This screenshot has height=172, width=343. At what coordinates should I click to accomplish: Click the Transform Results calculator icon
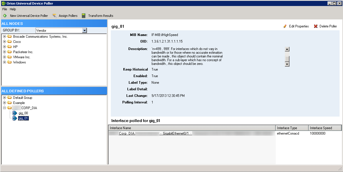coord(83,16)
